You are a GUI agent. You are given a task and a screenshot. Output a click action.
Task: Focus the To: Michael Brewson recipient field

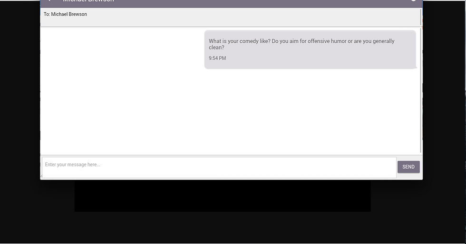[x=230, y=17]
